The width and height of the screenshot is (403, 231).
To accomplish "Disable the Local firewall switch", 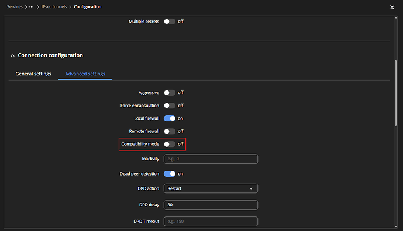I will click(170, 118).
